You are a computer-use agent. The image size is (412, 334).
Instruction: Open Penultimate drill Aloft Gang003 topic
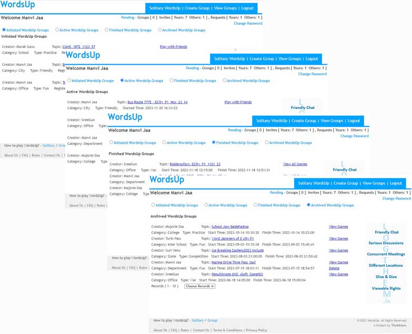pyautogui.click(x=238, y=274)
